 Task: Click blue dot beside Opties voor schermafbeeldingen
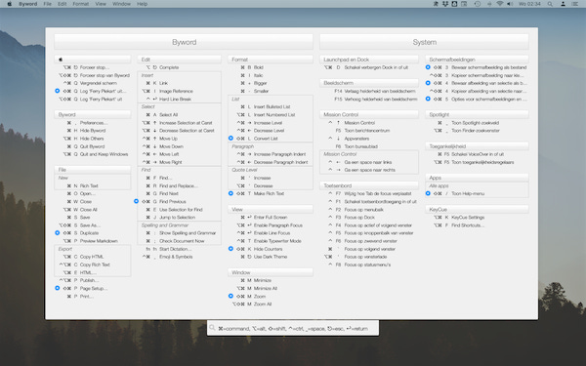click(428, 99)
